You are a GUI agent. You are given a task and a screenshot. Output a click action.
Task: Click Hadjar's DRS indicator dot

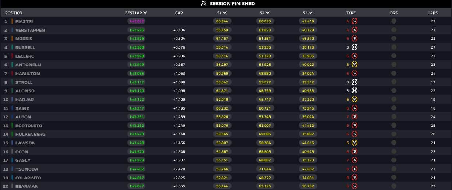(x=394, y=99)
